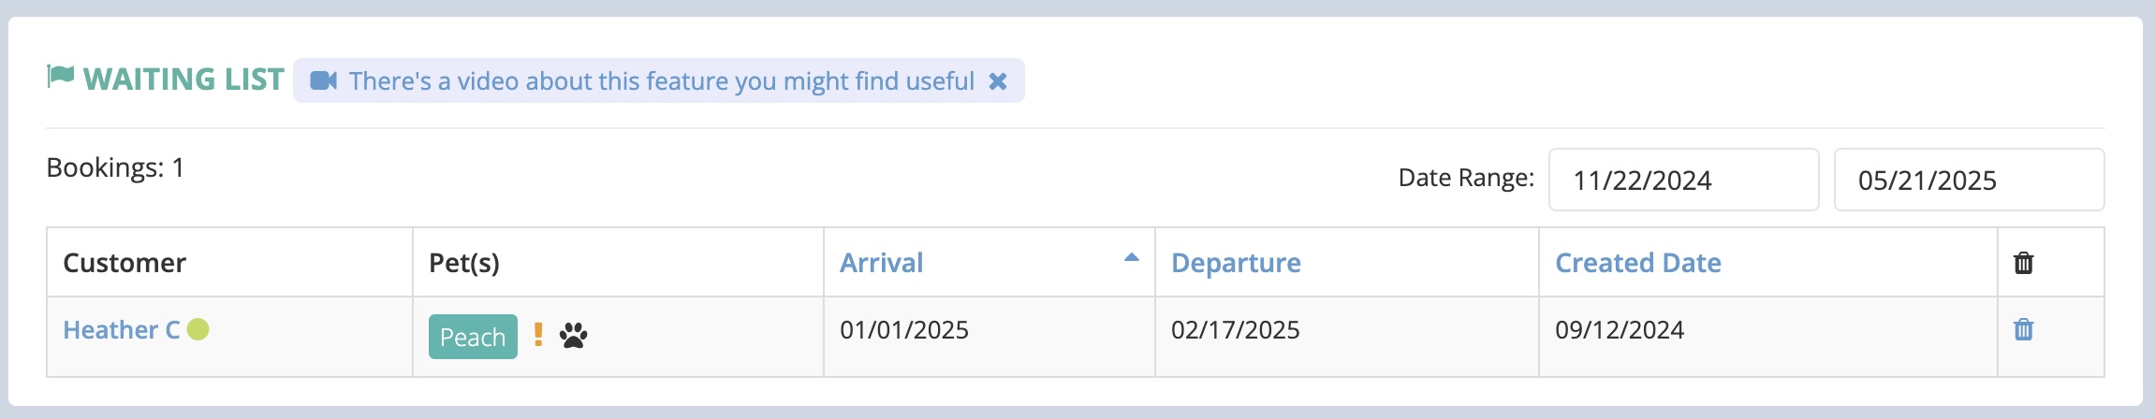
Task: Click the green flag icon beside Waiting List
Action: point(61,77)
